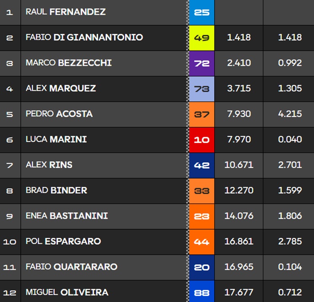
Task: Click Raul Fernandez rider name
Action: pyautogui.click(x=65, y=12)
